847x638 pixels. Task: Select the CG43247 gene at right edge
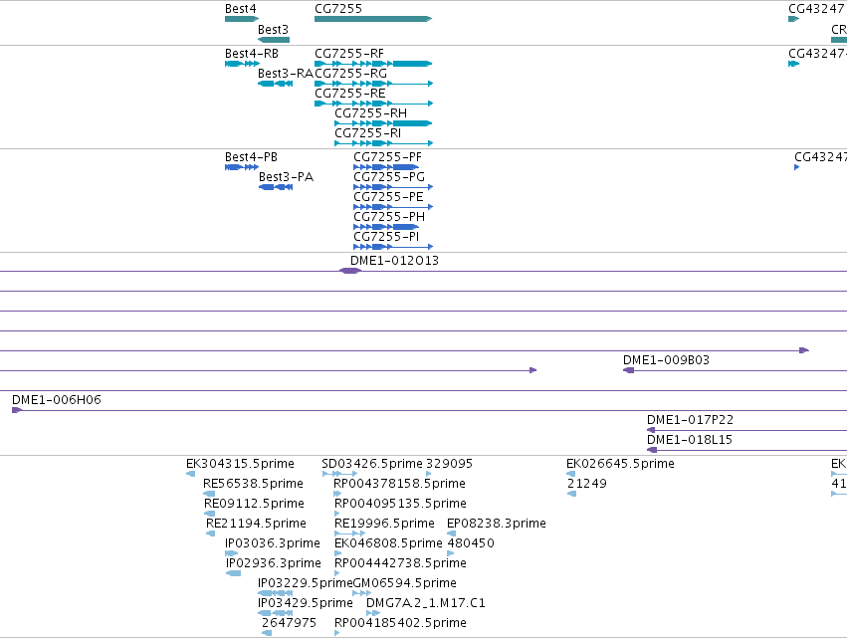[793, 19]
